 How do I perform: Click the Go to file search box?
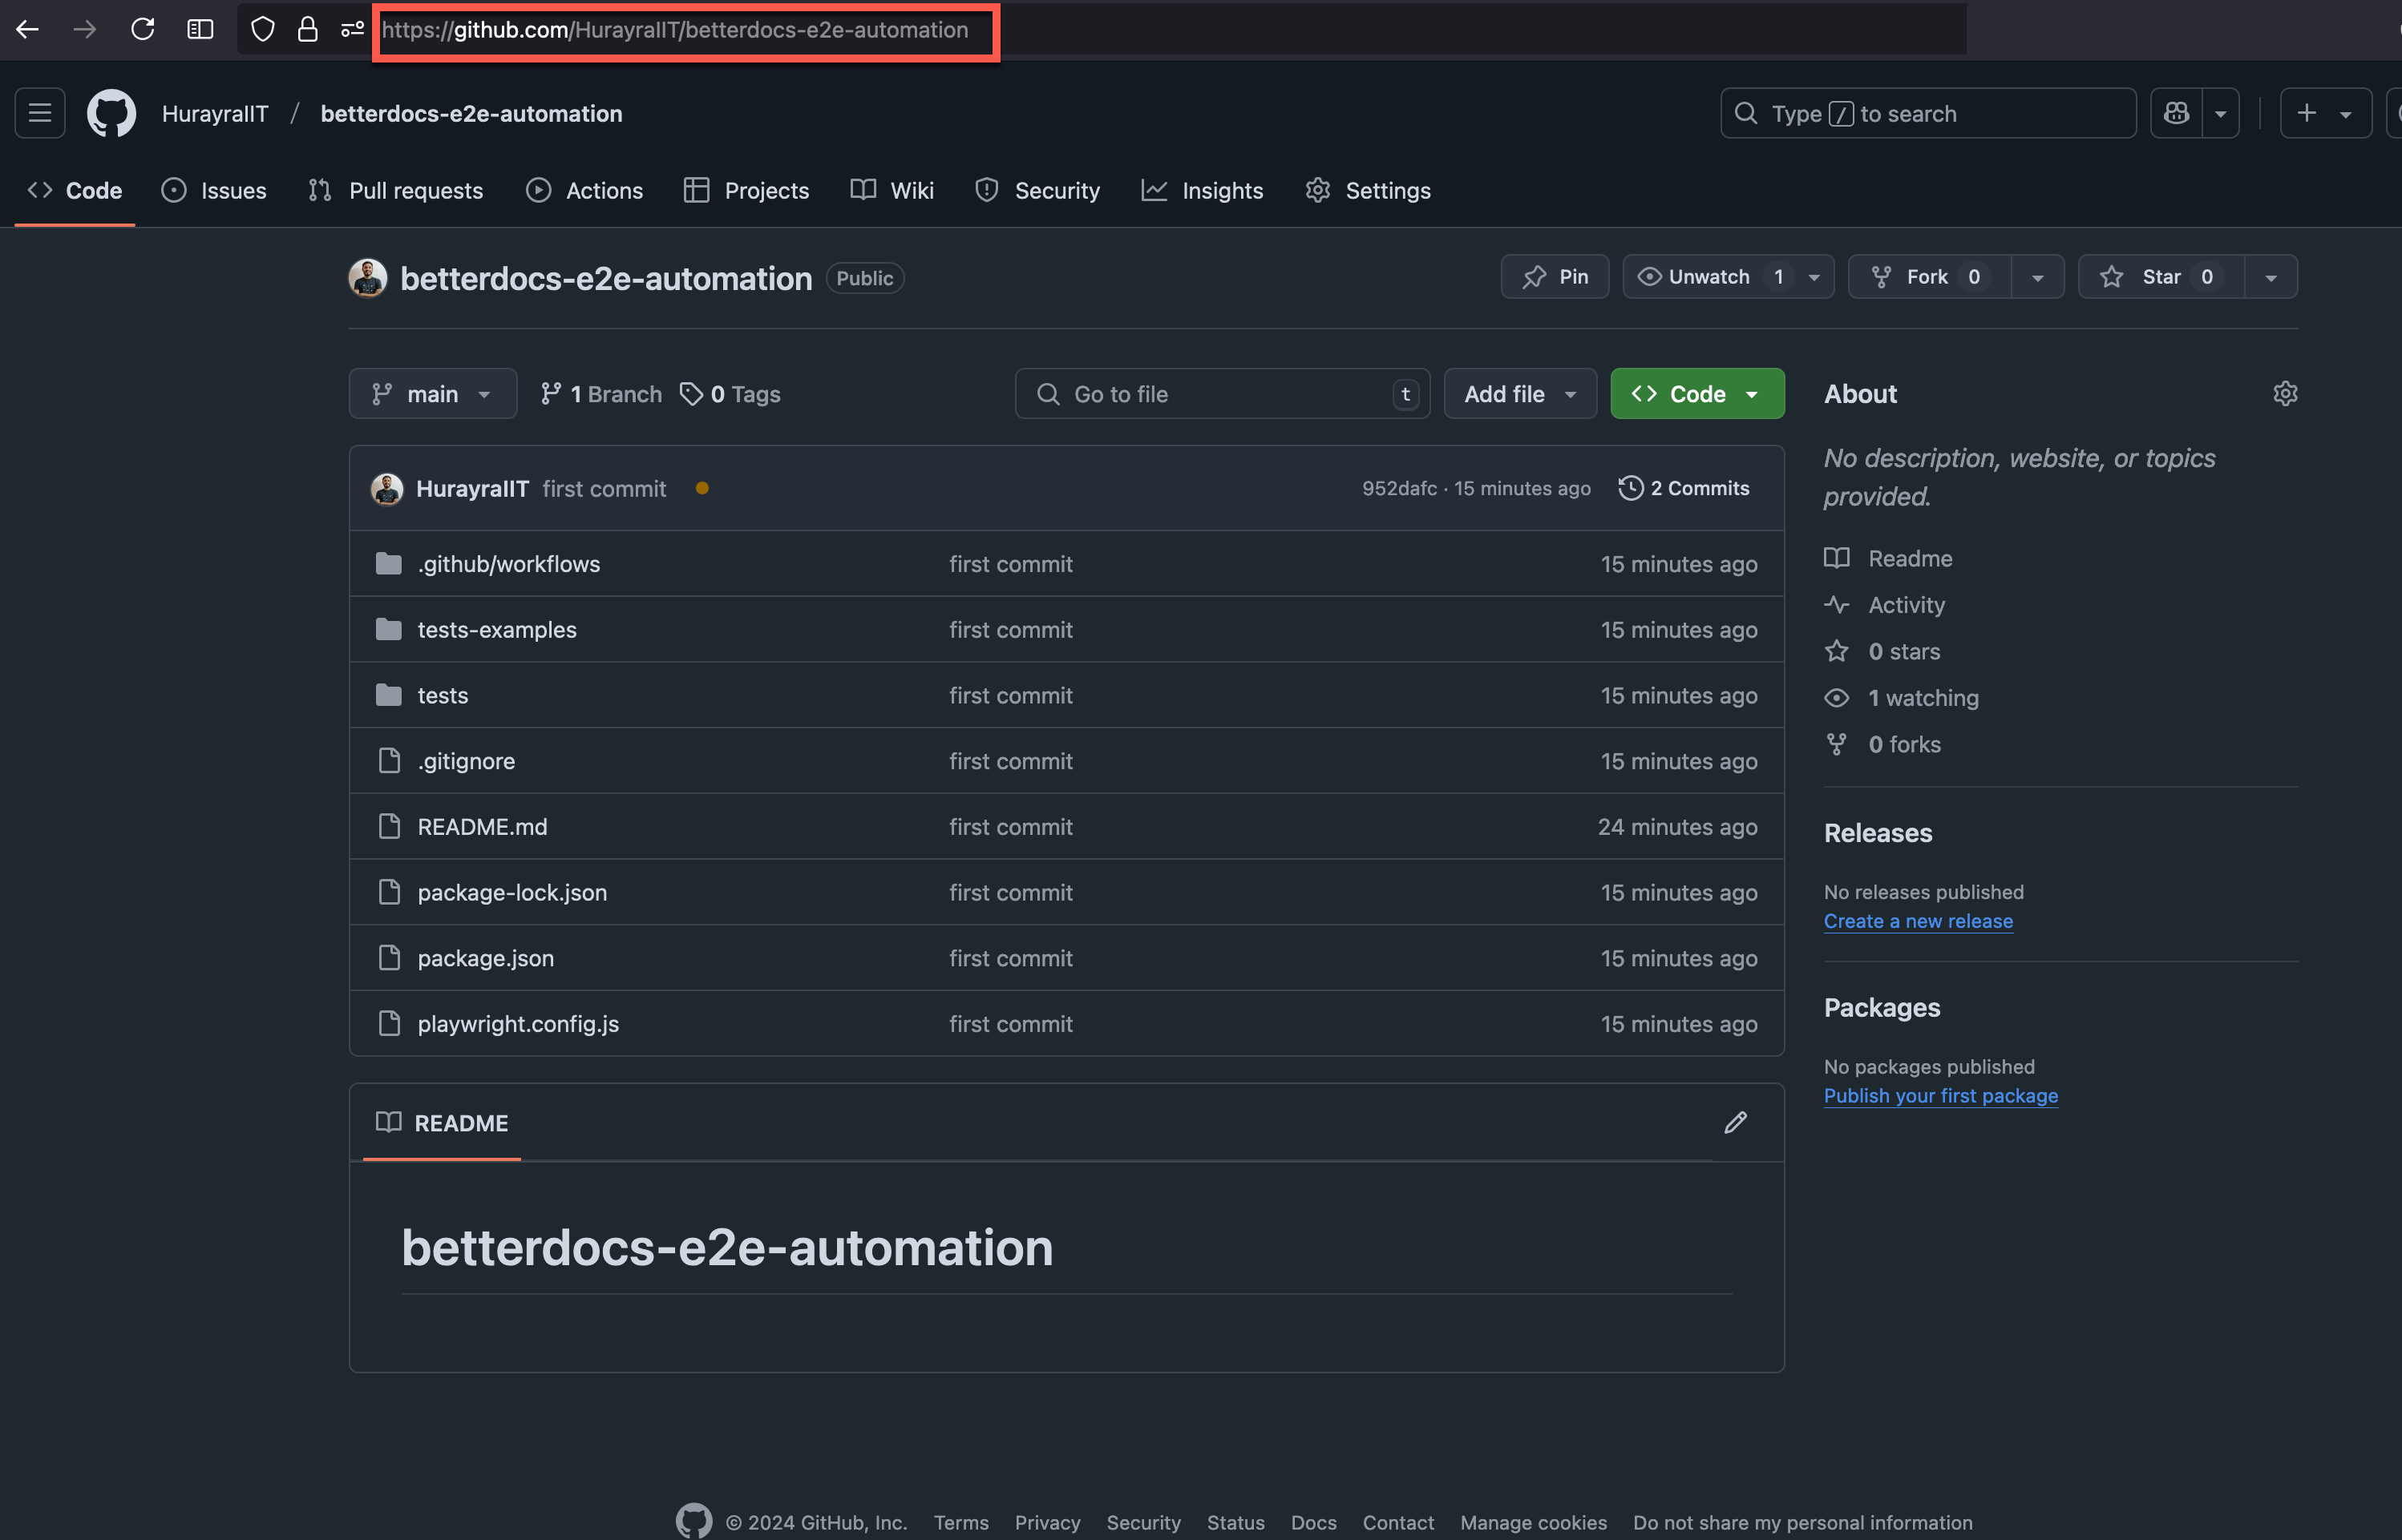pyautogui.click(x=1223, y=393)
